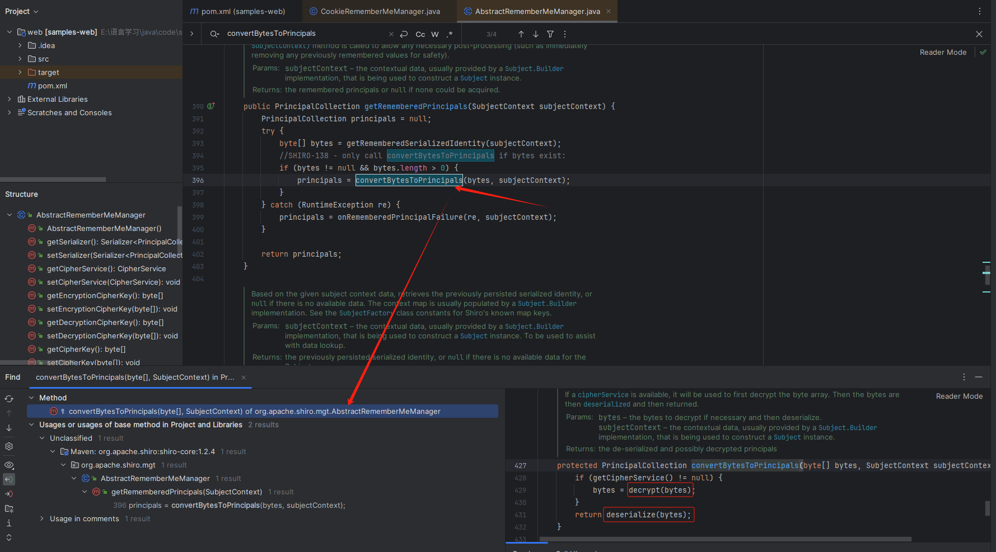Expand the .idea folder
This screenshot has height=552, width=996.
[20, 45]
